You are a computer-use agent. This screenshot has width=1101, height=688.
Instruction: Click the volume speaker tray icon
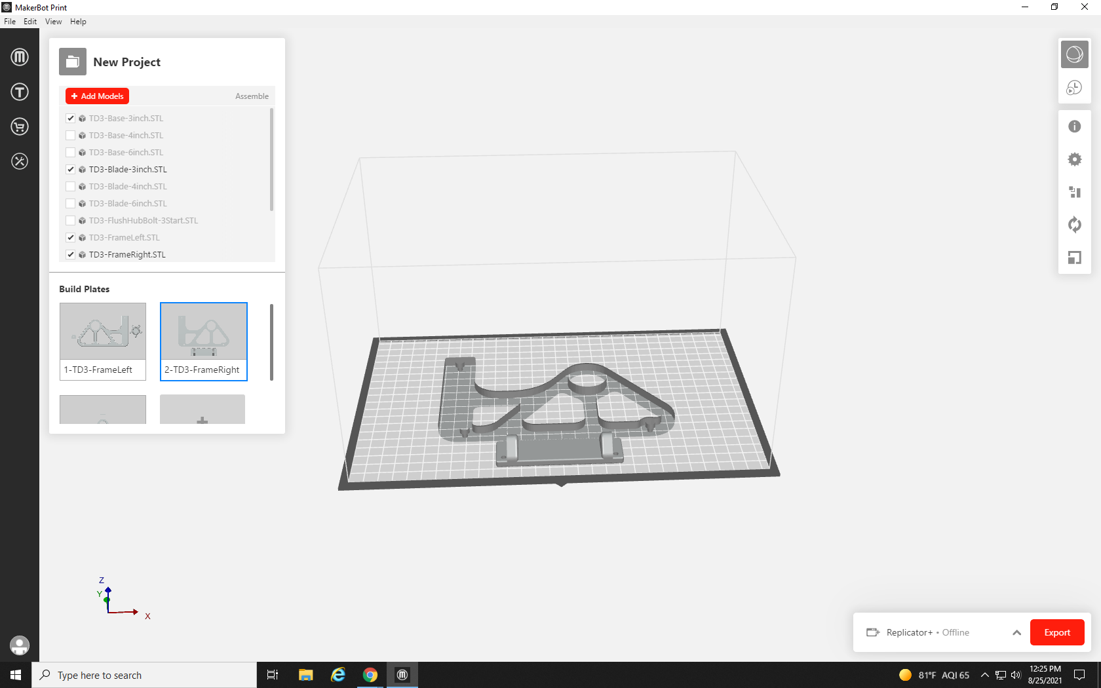(1016, 675)
